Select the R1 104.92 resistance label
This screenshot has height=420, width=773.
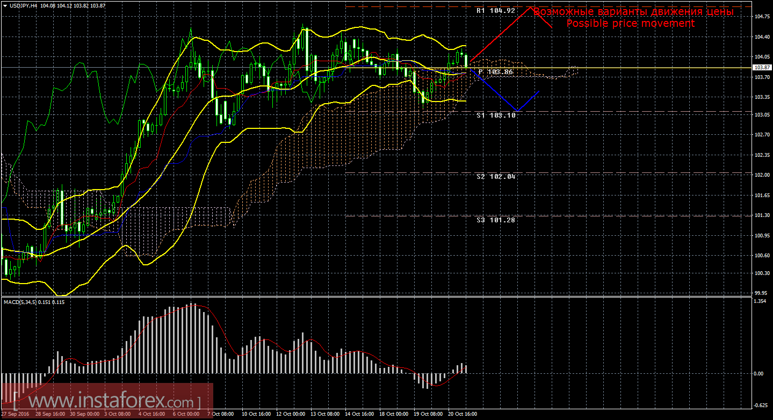pos(496,10)
